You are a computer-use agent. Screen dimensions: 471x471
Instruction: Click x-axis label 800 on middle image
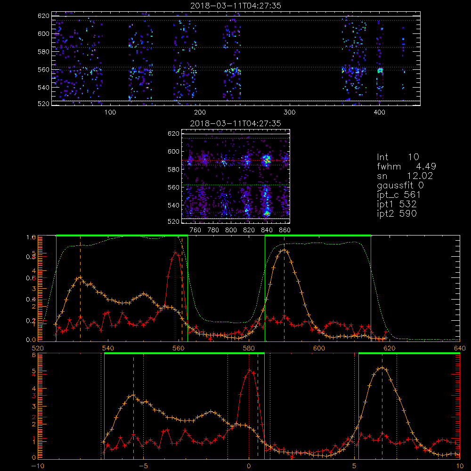(x=231, y=230)
